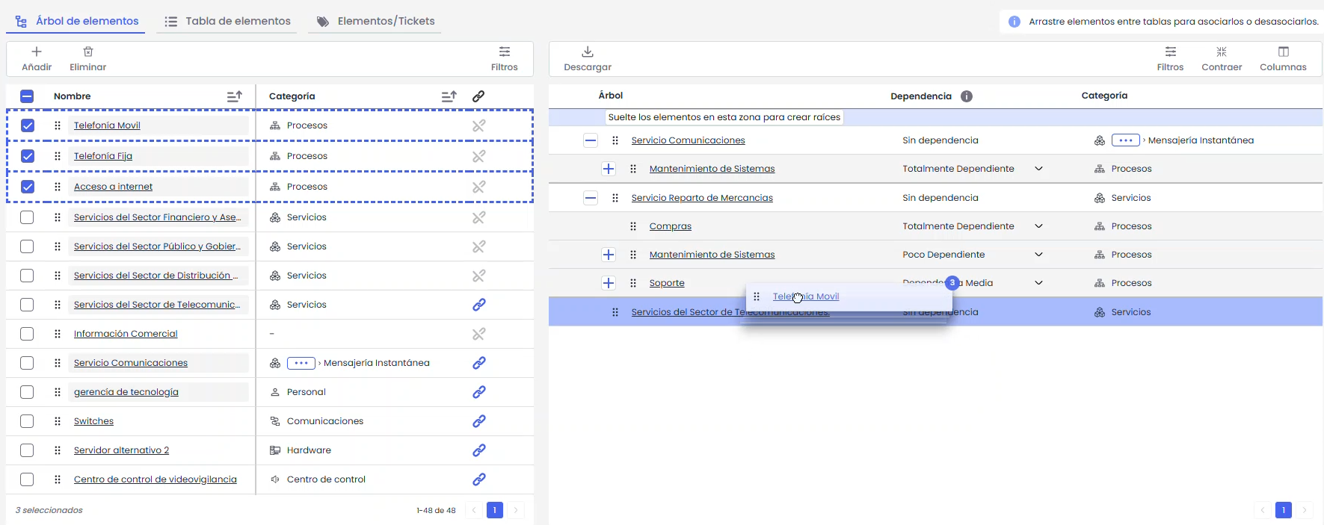
Task: Click the link icon for Switches row
Action: coord(479,421)
